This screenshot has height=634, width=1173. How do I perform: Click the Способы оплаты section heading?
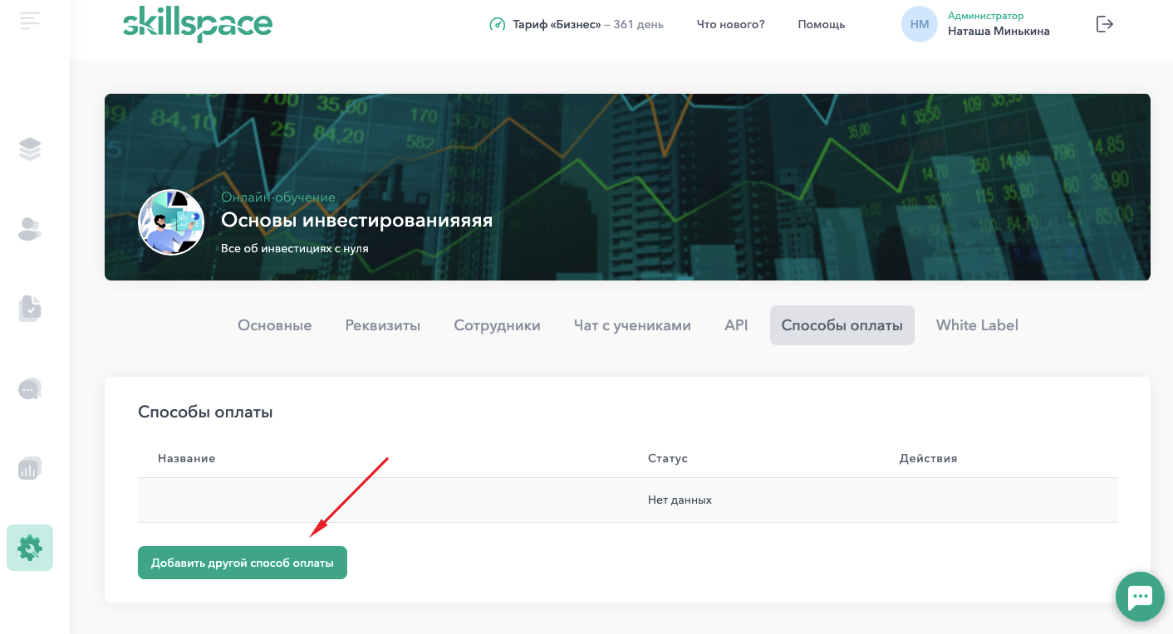point(205,412)
